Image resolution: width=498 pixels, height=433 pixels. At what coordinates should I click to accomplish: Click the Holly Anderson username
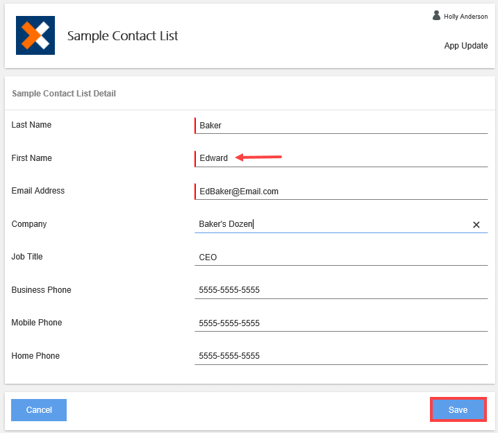pyautogui.click(x=465, y=17)
